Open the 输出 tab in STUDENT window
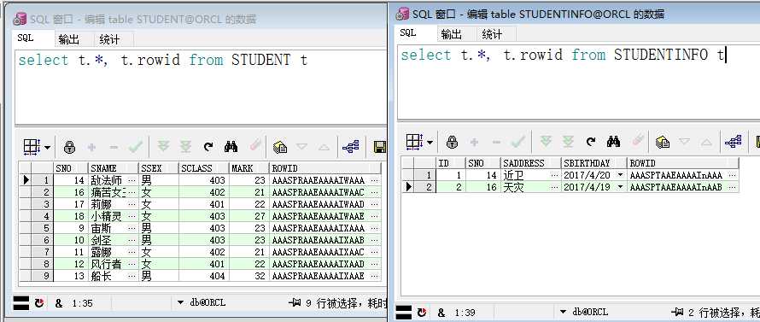Viewport: 760px width, 322px height. pyautogui.click(x=69, y=39)
